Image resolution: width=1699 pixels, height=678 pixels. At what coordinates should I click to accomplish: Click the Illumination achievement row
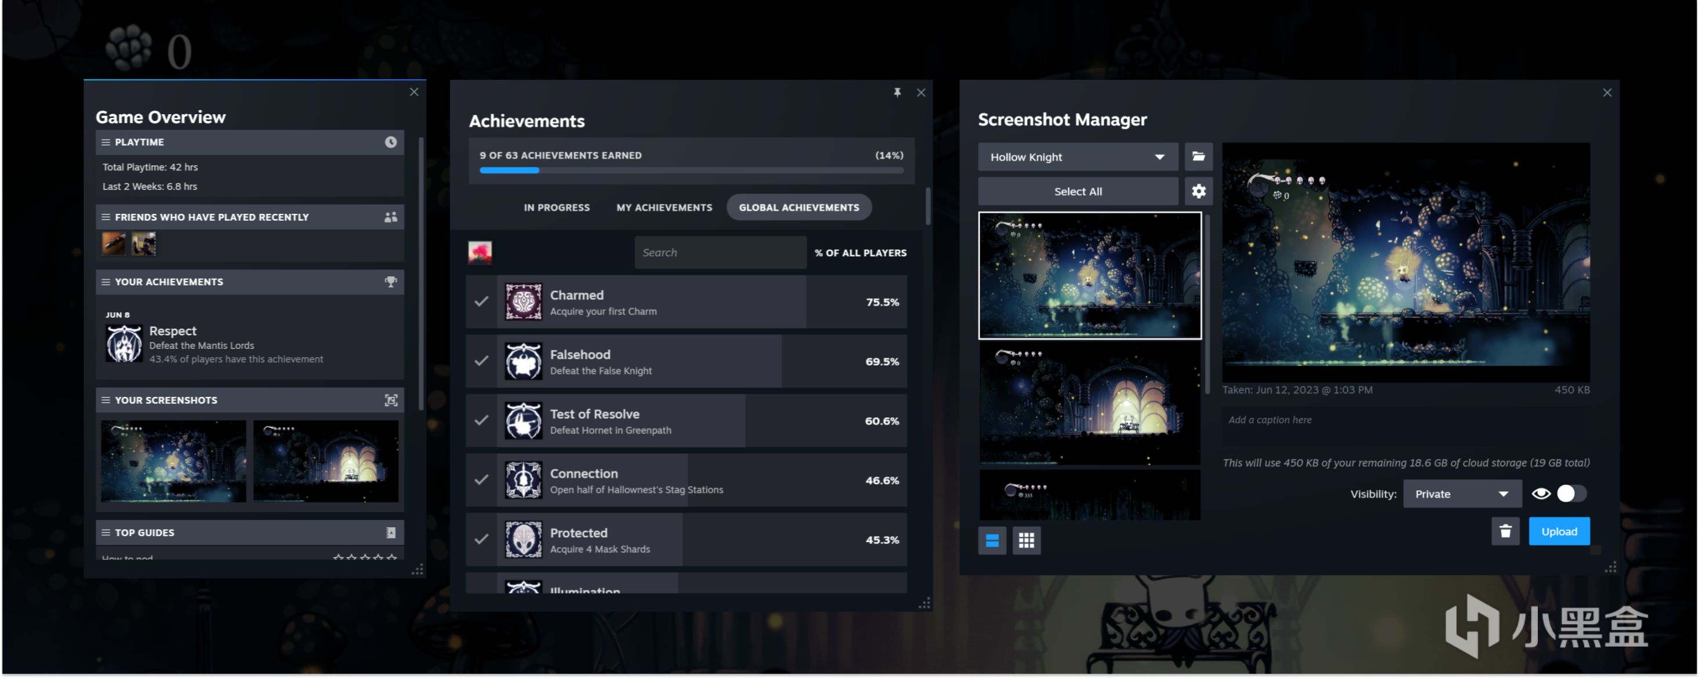(x=686, y=583)
